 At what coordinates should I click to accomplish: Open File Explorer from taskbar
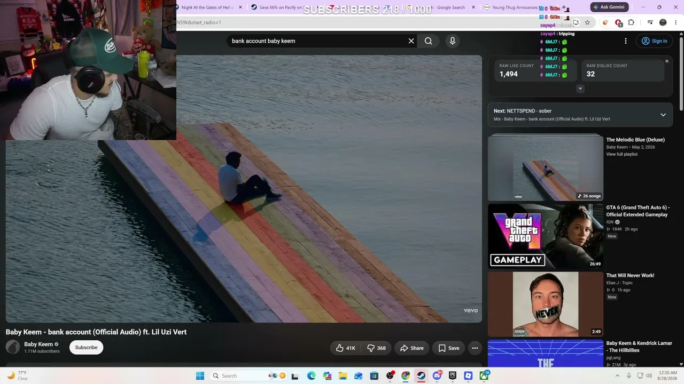(343, 376)
